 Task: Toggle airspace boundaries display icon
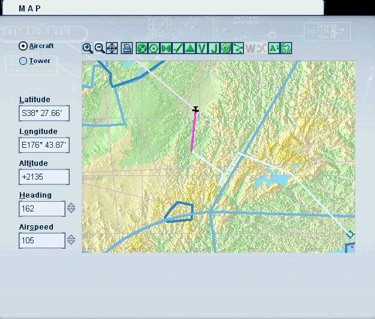226,49
